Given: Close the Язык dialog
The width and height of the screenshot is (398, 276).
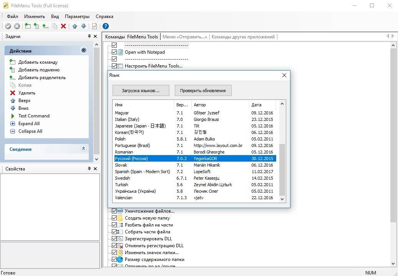Looking at the screenshot, I should pyautogui.click(x=284, y=75).
